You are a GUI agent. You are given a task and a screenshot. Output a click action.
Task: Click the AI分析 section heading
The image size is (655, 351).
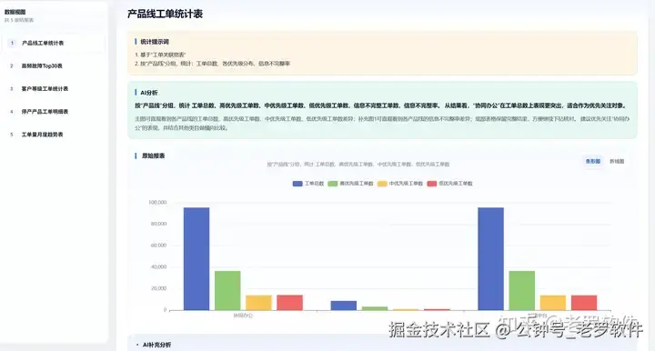coord(149,93)
